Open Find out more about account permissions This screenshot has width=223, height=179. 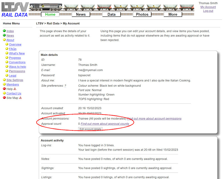[x=154, y=119]
